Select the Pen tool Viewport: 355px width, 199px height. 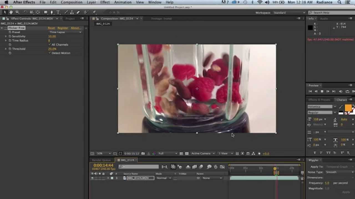pyautogui.click(x=52, y=12)
